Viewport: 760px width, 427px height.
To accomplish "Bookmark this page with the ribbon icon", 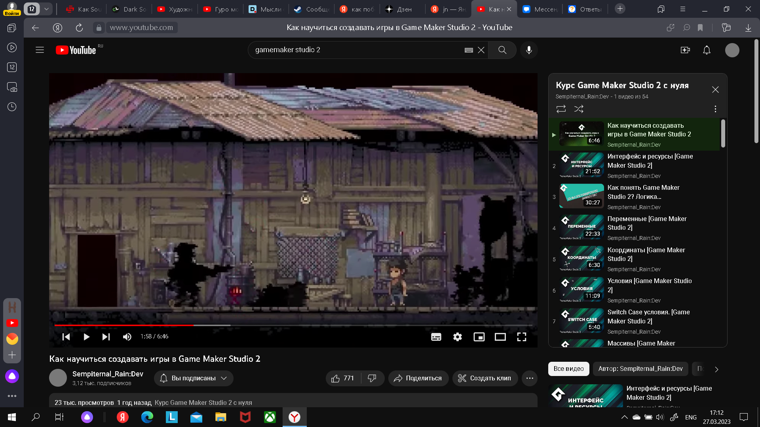I will (700, 28).
